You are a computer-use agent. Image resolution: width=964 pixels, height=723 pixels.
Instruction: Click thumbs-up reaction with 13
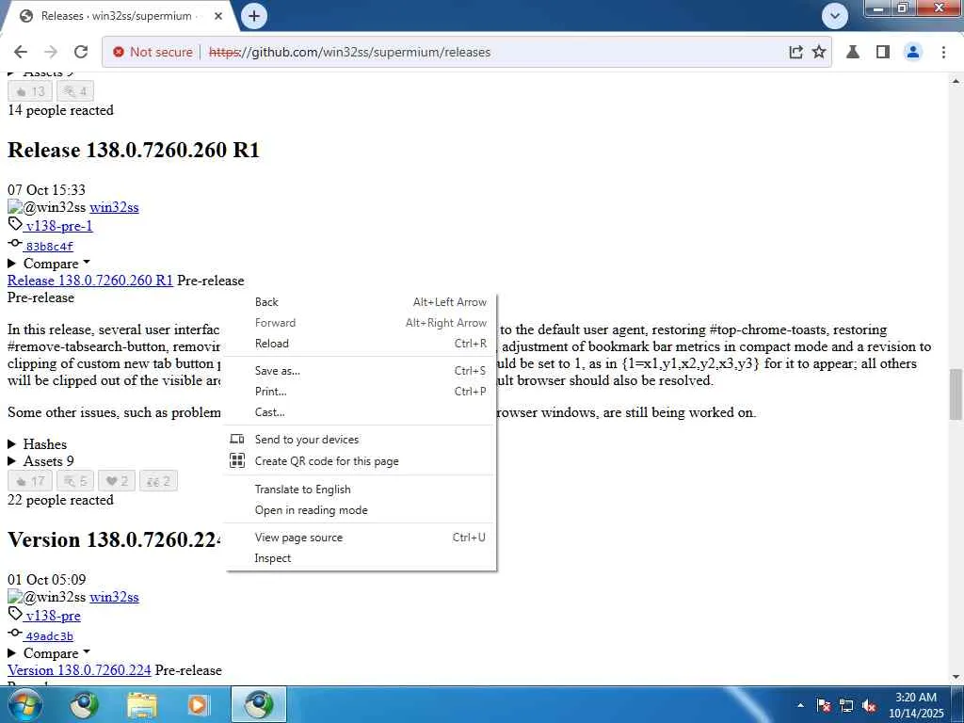point(30,91)
